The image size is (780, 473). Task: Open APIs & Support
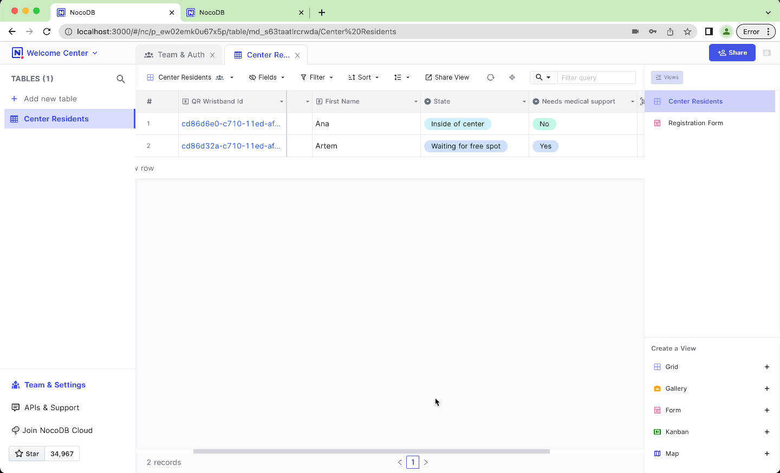(45, 407)
